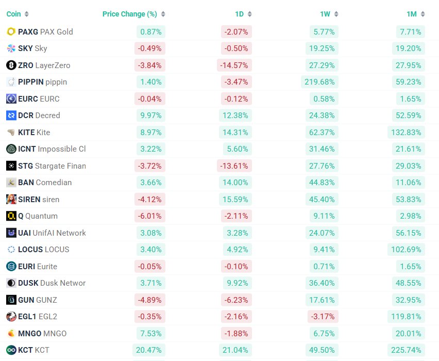Image resolution: width=439 pixels, height=361 pixels.
Task: Click the Sky coin icon
Action: (x=11, y=48)
